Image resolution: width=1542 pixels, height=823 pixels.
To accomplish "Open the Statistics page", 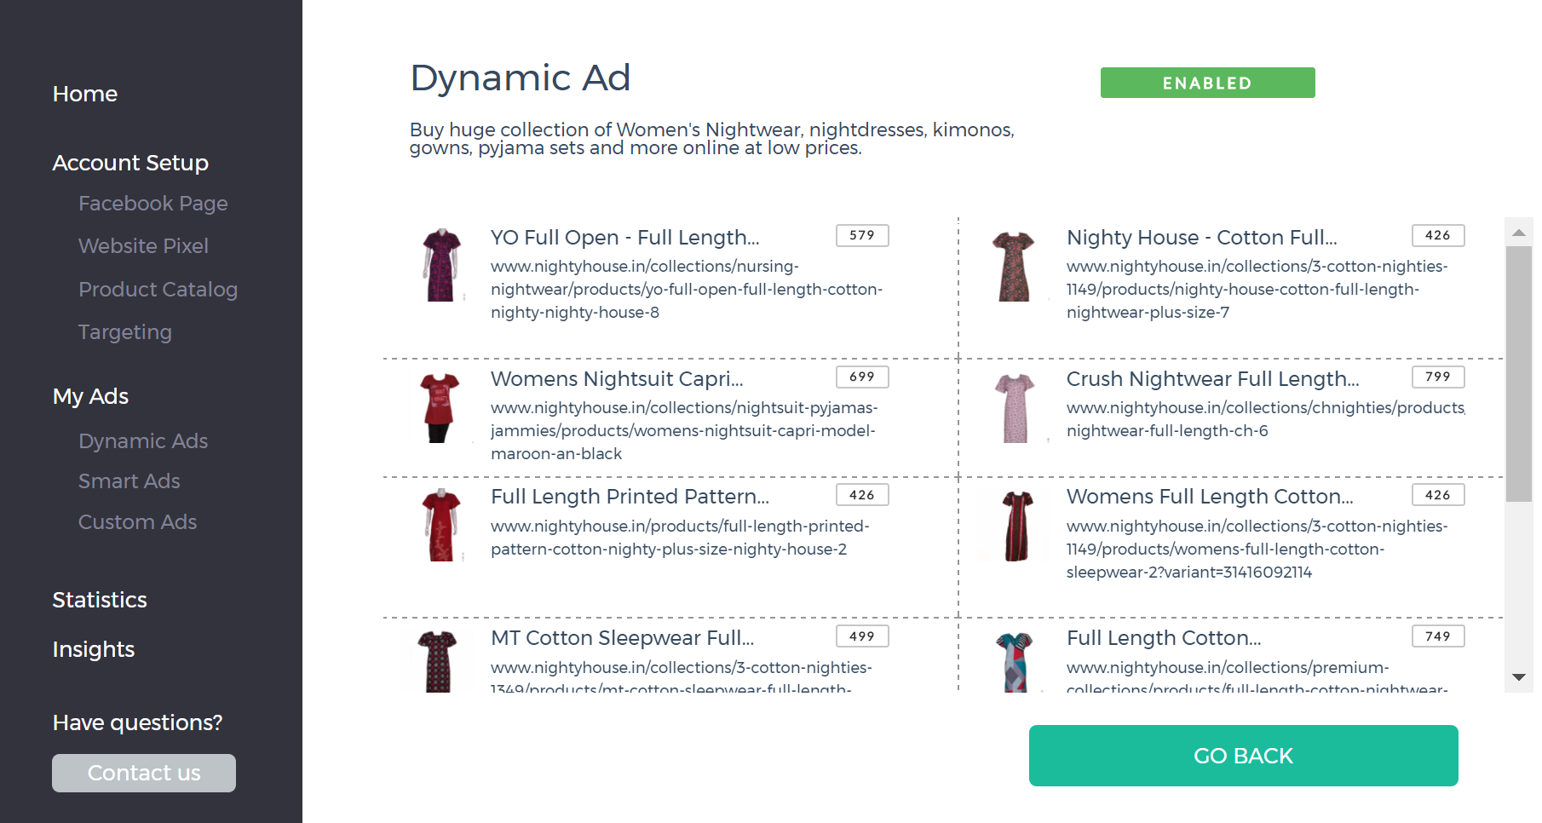I will (100, 600).
